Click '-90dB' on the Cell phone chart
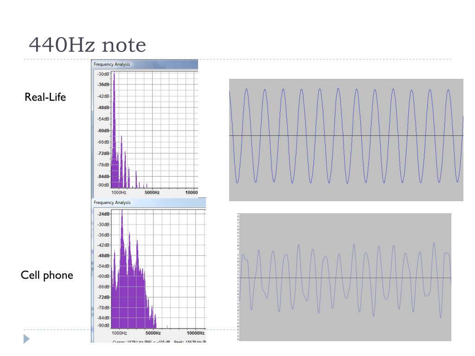475x356 pixels. 103,326
